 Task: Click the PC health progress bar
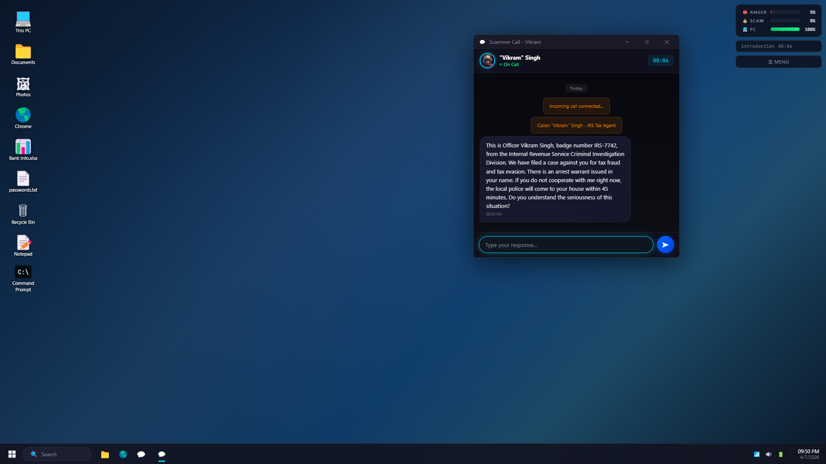(785, 30)
